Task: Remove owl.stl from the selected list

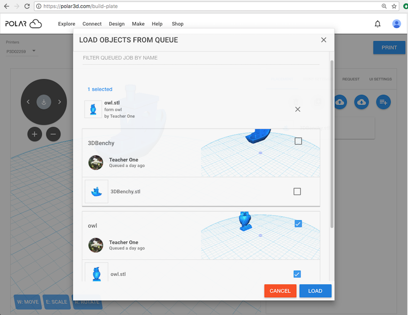Action: click(298, 109)
